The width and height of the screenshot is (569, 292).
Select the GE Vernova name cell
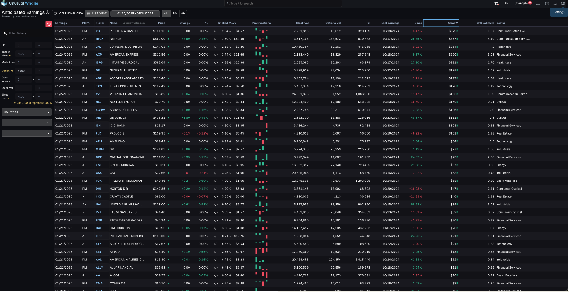point(118,118)
